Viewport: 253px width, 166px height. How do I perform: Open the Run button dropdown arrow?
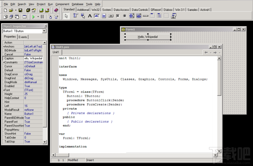click(38, 17)
